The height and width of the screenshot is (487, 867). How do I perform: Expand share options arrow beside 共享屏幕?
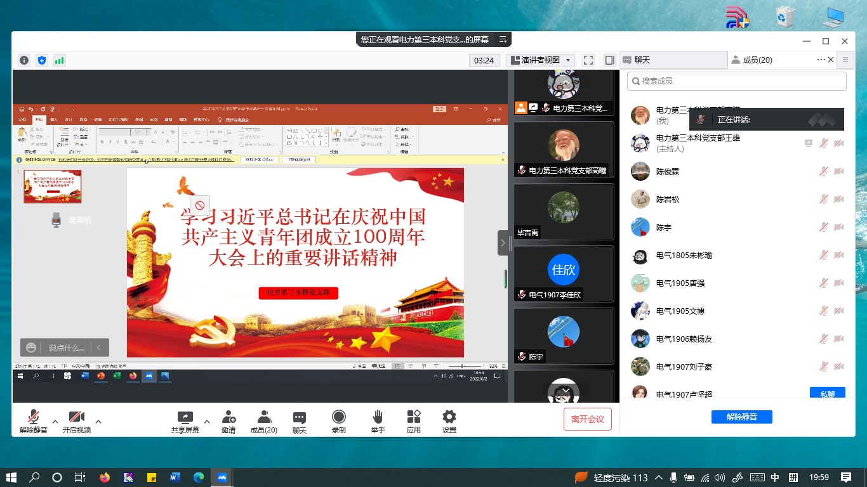[x=207, y=421]
